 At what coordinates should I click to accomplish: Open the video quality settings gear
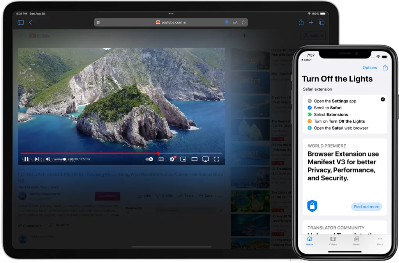(x=172, y=159)
